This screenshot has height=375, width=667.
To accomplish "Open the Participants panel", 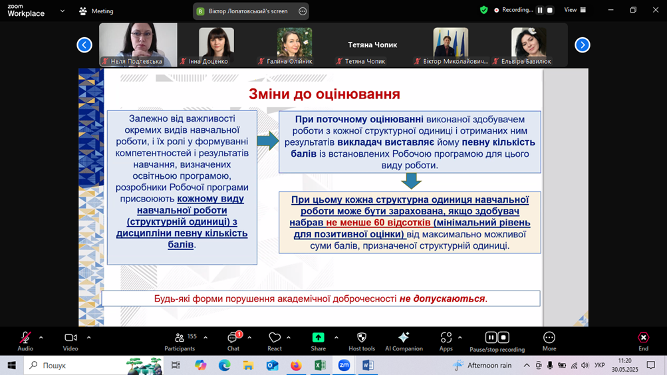I will point(180,341).
